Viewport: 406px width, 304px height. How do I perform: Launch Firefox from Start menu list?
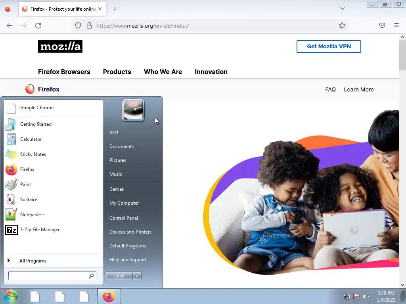(53, 169)
